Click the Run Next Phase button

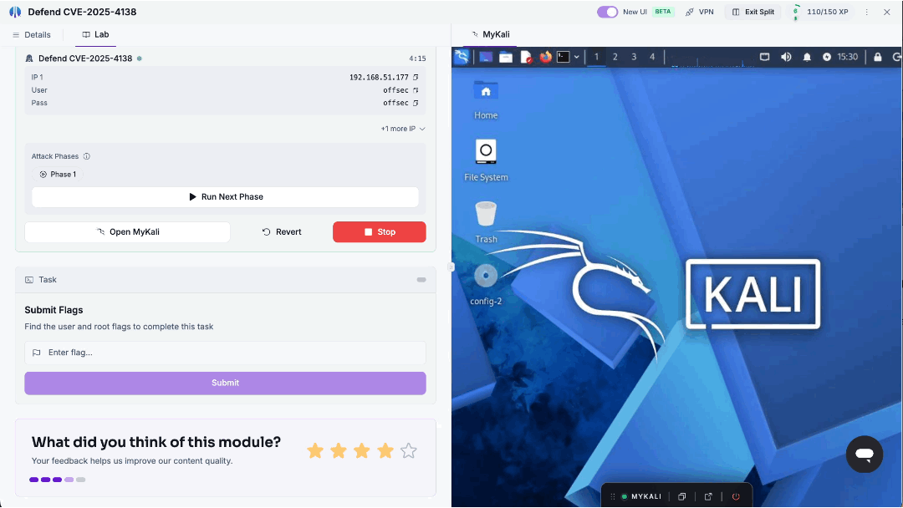(225, 196)
